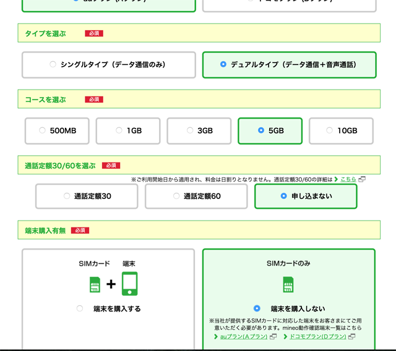This screenshot has height=351, width=396.
Task: Click 必須 badge next to 通話定額30/60を選ぶ
Action: click(111, 166)
